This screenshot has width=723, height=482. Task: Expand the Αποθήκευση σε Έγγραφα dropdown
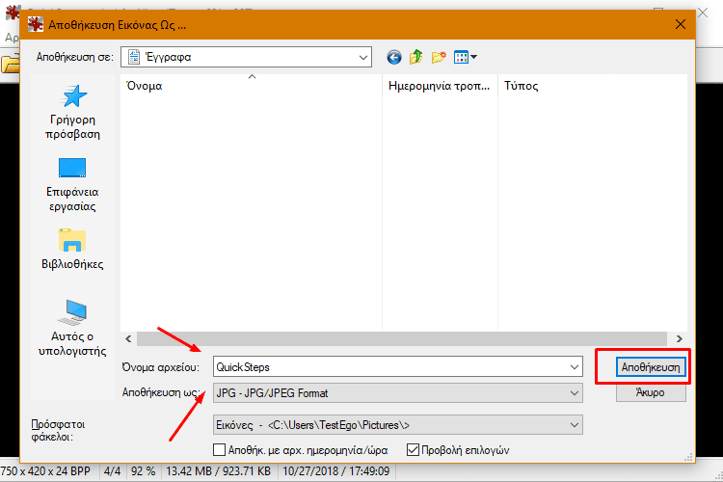363,57
